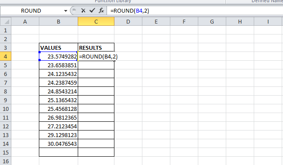Image resolution: width=283 pixels, height=165 pixels.
Task: Click cell containing 23.6583851
Action: click(x=59, y=65)
